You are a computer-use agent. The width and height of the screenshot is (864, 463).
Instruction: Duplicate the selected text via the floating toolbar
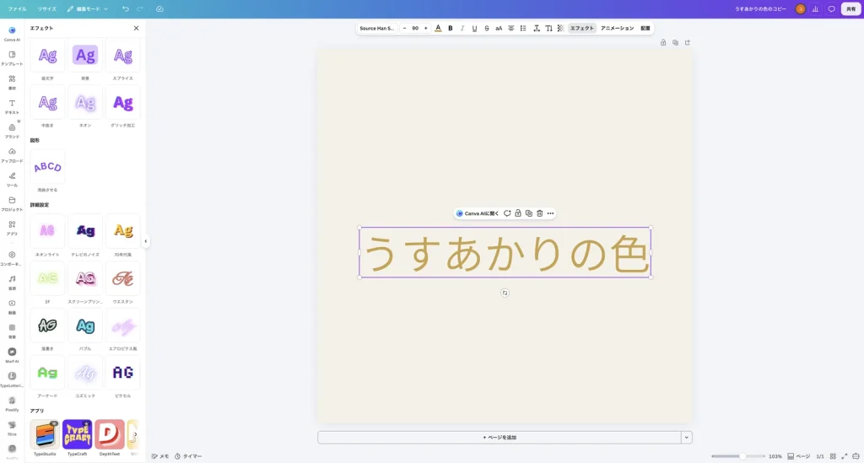coord(529,213)
